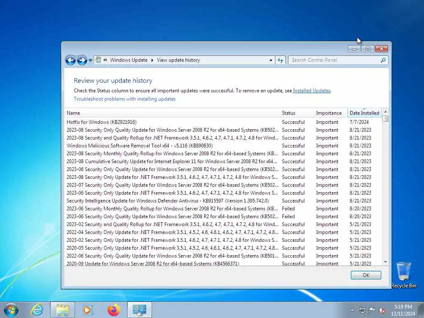Open Windows Explorer from the taskbar
This screenshot has width=424, height=318.
click(63, 310)
